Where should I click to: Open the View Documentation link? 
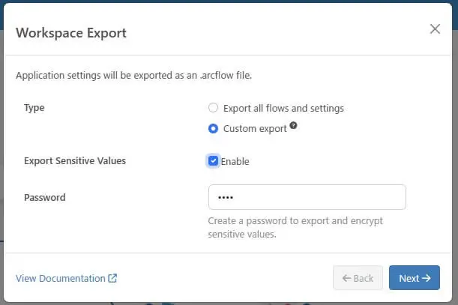coord(61,278)
